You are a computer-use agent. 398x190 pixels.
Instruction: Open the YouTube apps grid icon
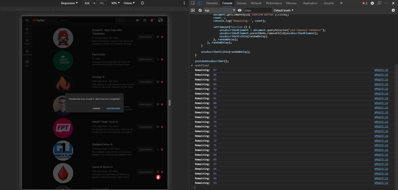pos(145,20)
